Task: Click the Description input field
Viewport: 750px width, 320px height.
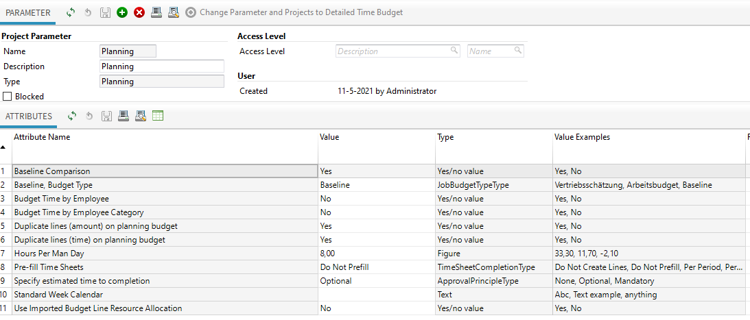Action: 162,66
